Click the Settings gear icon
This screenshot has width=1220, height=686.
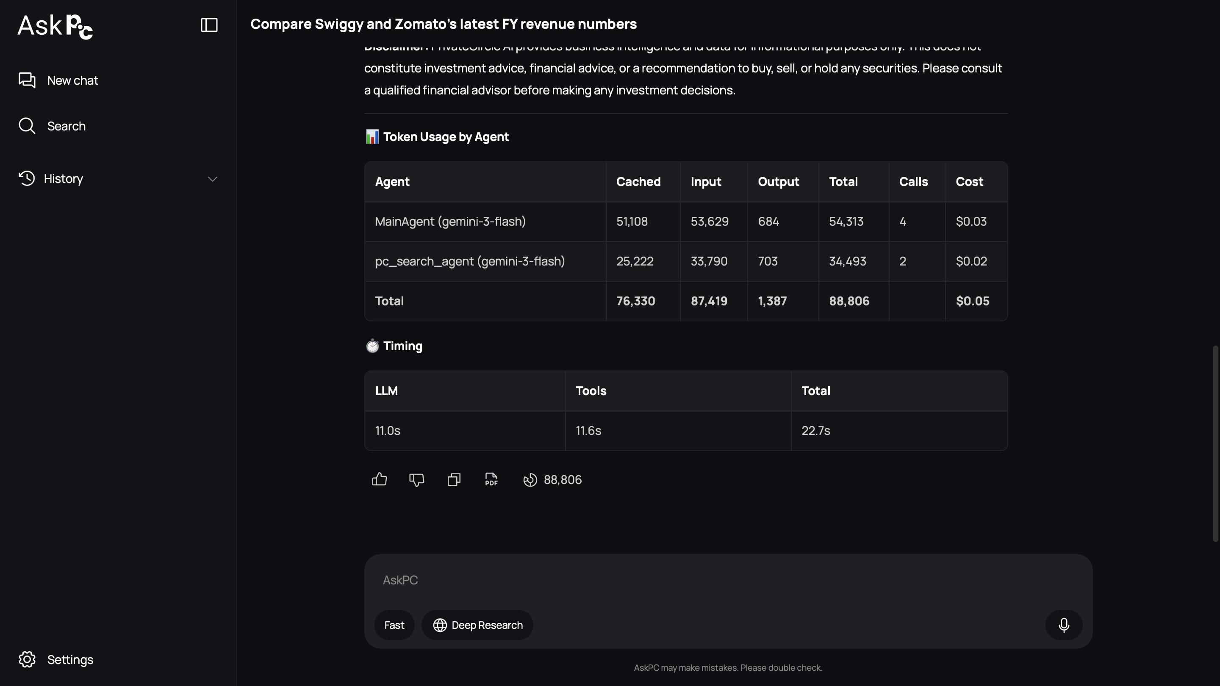pos(27,659)
